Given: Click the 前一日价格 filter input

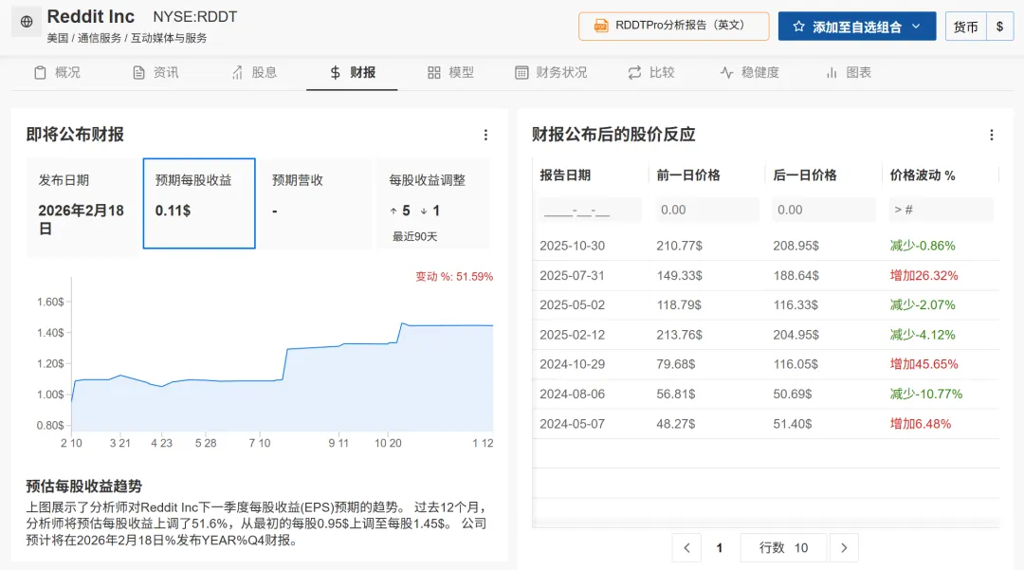Looking at the screenshot, I should [707, 210].
